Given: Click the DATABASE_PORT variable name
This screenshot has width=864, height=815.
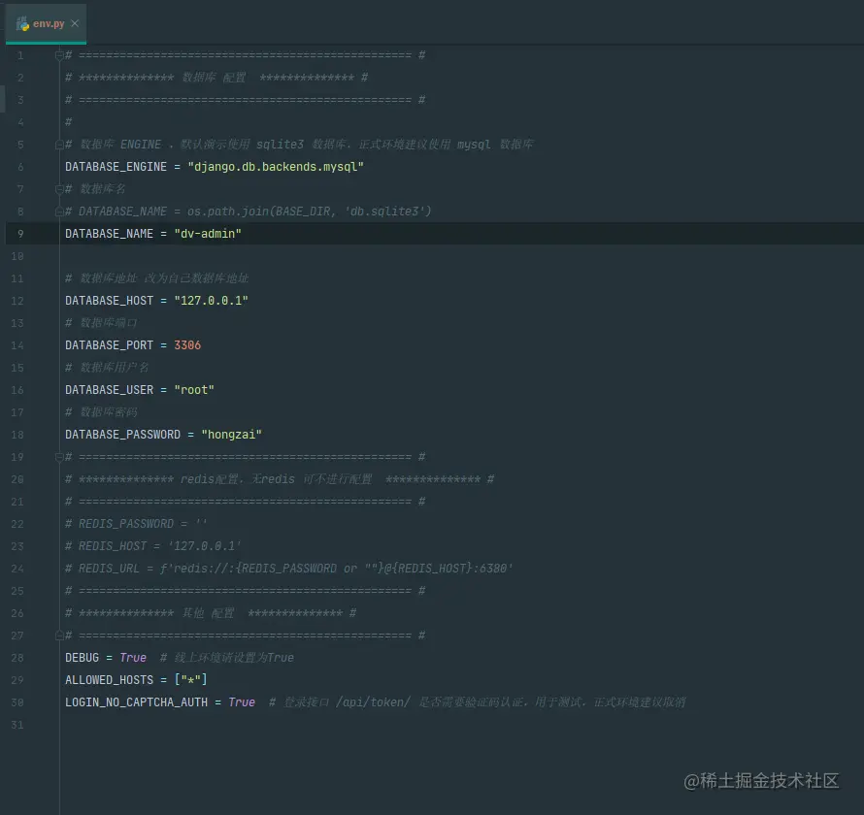Looking at the screenshot, I should click(109, 345).
